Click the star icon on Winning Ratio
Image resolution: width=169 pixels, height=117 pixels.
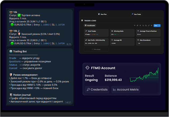point(112,31)
